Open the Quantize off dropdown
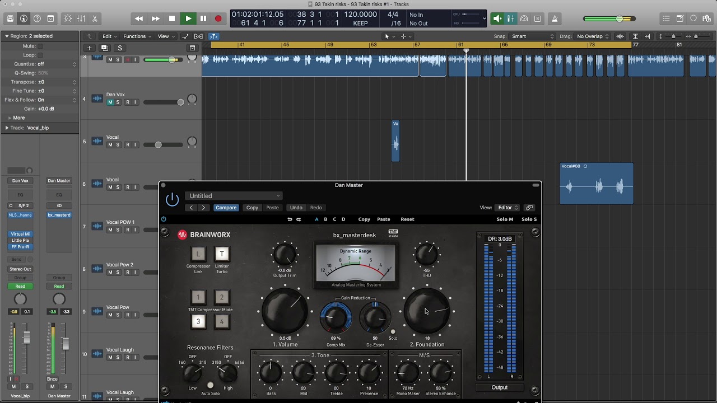This screenshot has width=717, height=403. (57, 64)
